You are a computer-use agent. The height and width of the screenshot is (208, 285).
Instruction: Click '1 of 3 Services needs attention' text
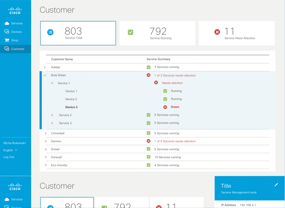pos(175,75)
